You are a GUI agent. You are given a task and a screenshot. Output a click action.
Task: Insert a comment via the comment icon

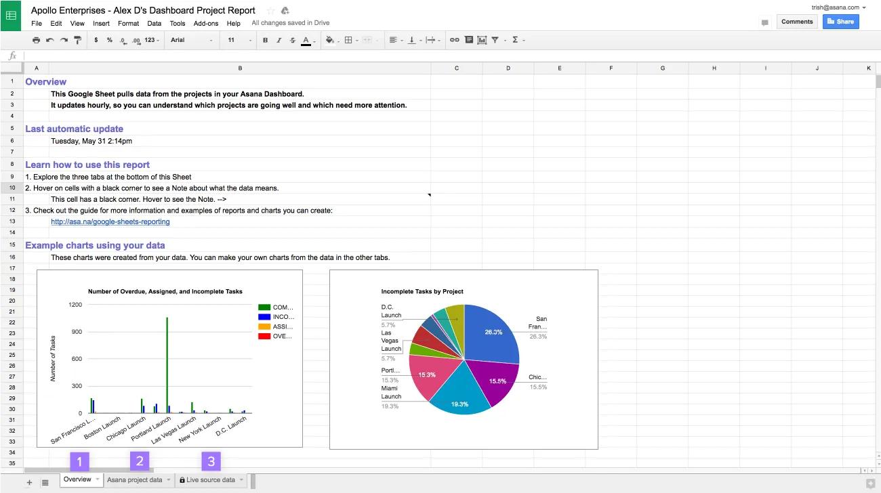(x=468, y=40)
